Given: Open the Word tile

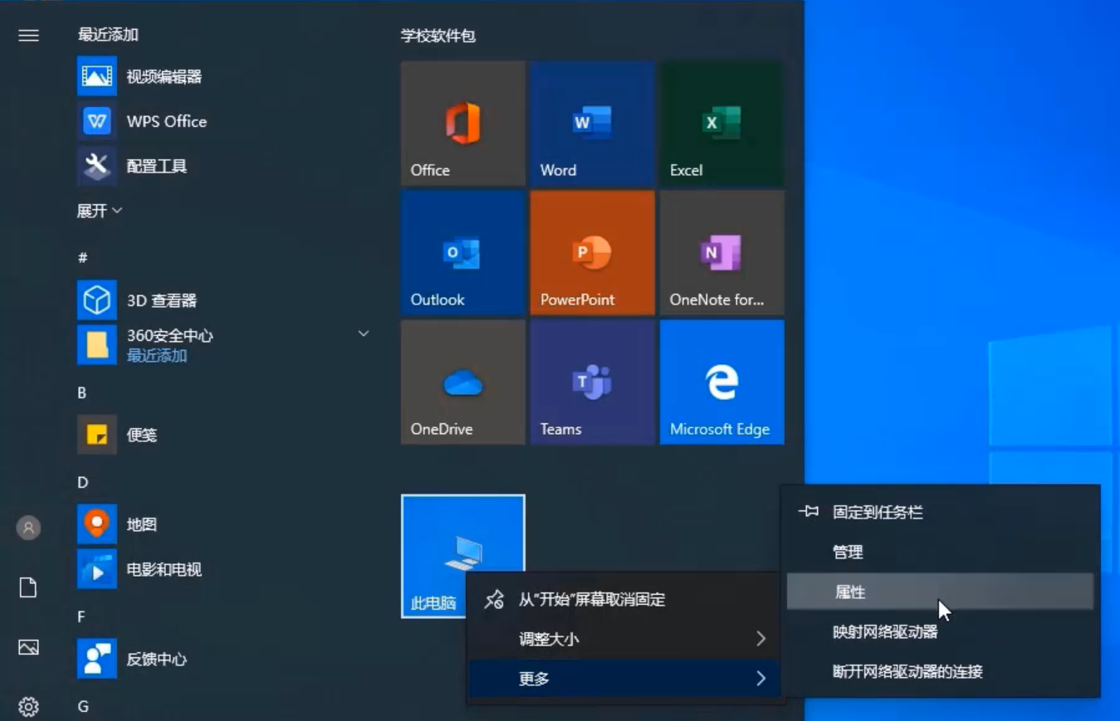Looking at the screenshot, I should [x=592, y=124].
